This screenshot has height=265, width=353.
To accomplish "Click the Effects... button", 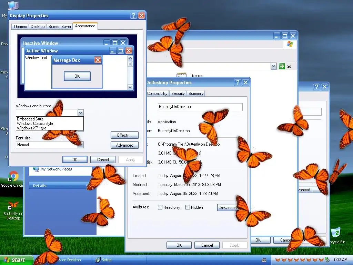I will [x=124, y=135].
